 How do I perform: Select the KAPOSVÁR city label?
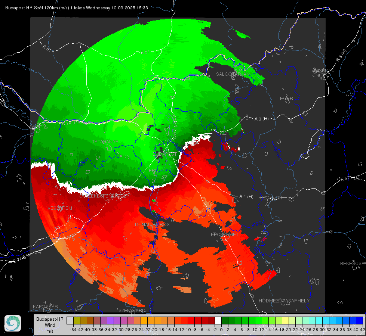click(45, 307)
